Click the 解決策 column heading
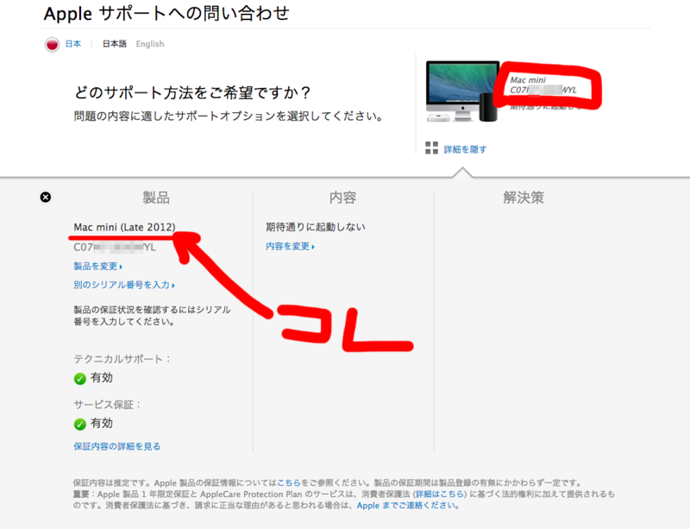The width and height of the screenshot is (690, 529). 524,198
